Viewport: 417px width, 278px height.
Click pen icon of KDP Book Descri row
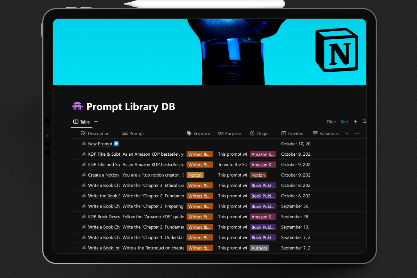[x=84, y=216]
